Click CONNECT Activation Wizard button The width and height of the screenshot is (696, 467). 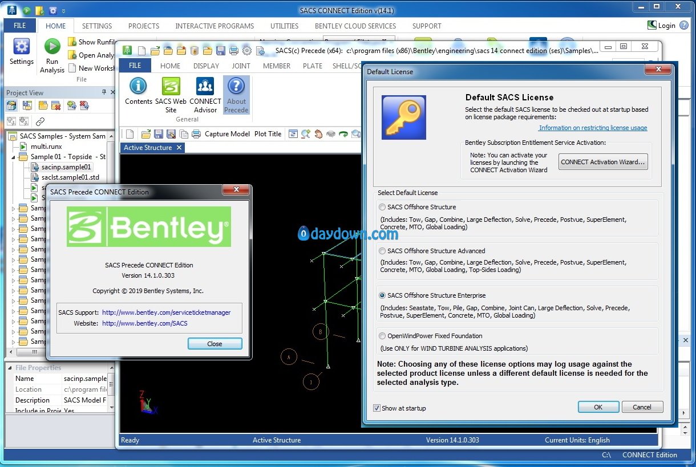(x=603, y=162)
